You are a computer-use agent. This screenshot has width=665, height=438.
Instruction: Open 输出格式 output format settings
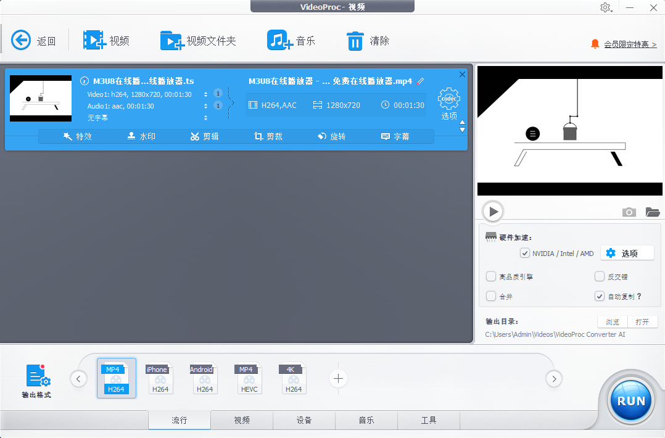pos(36,381)
